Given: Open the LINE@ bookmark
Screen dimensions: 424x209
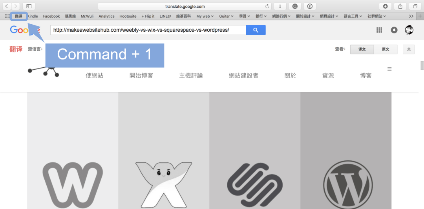Looking at the screenshot, I should (165, 16).
